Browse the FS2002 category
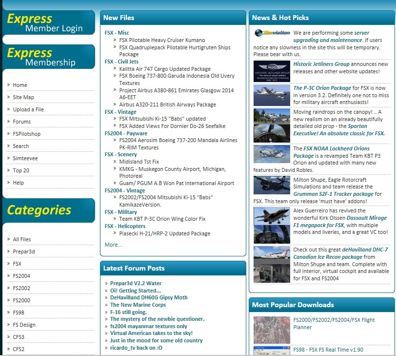This screenshot has height=356, width=396. coord(21,288)
